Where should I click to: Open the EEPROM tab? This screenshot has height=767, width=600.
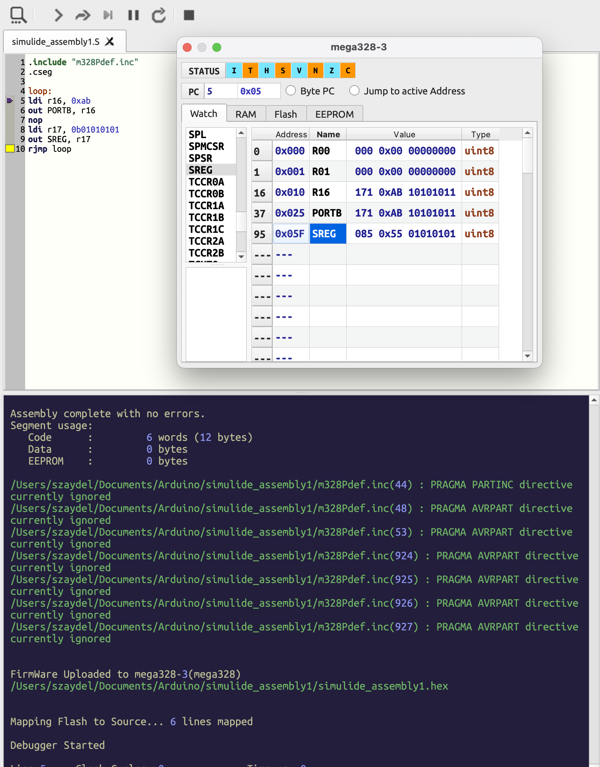coord(334,114)
